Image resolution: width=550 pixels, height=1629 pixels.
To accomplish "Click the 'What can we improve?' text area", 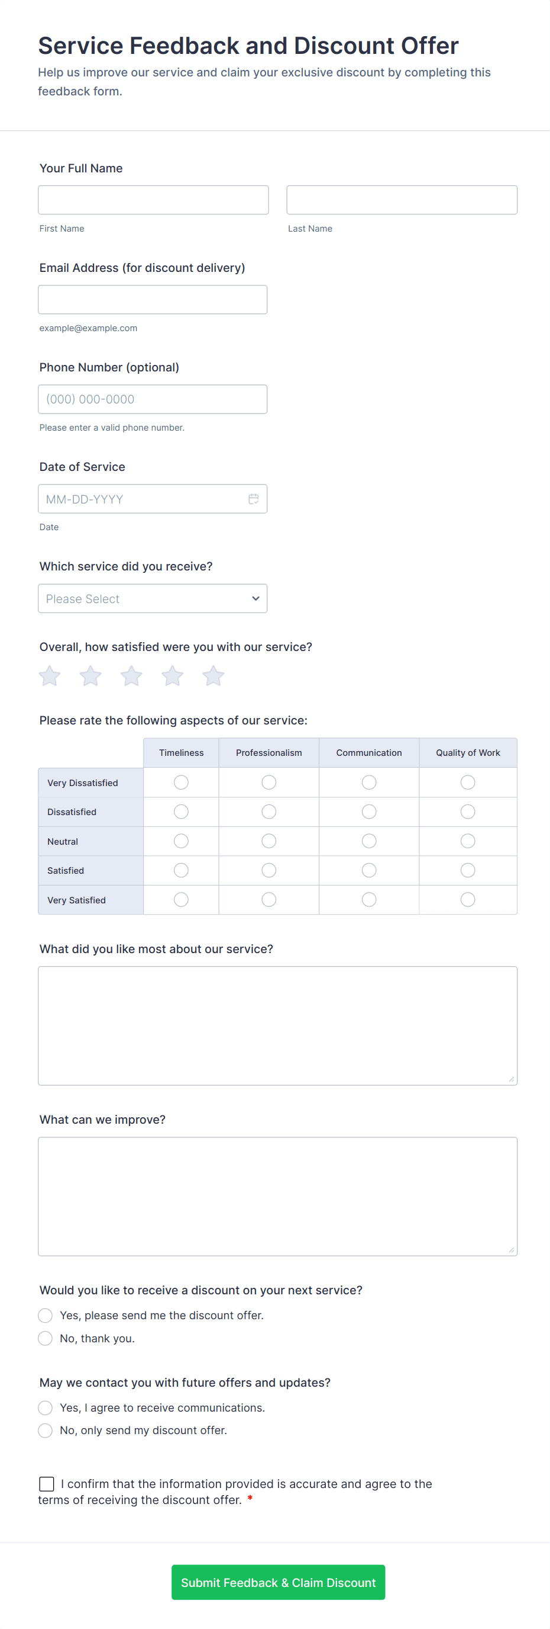I will [277, 1196].
